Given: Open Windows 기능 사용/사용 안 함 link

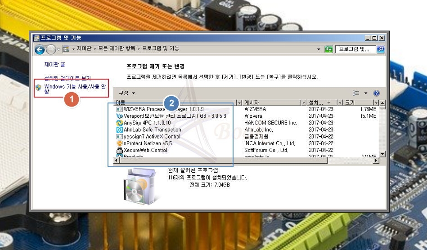Looking at the screenshot, I should 75,89.
